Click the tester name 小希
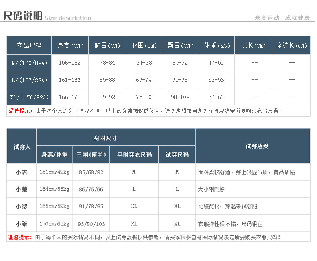Screen dimensions: 317x261 [x=22, y=224]
